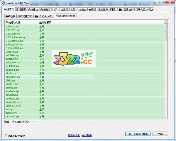Open 主引导记录(MBR) sub-tab
Screen dimensions: 176x141
coord(44,16)
